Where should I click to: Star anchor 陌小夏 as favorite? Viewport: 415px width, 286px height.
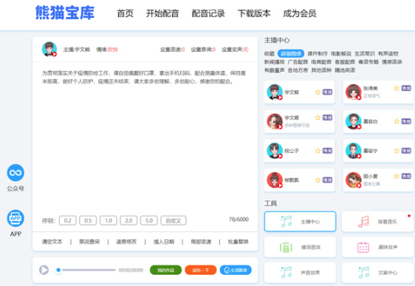(397, 176)
